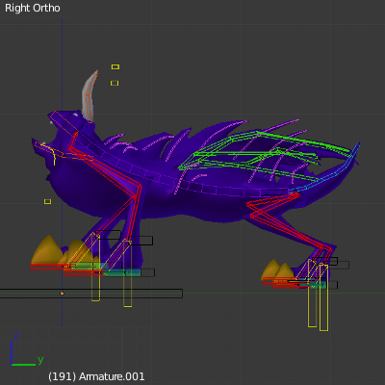Select the lower yellow square control just above the horn
385x385 pixels.
(x=115, y=83)
